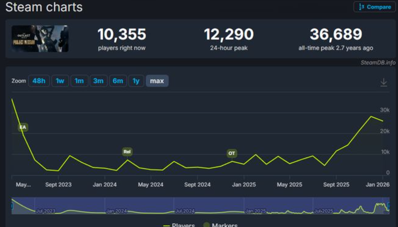398x227 pixels.
Task: Click the OT marker on the chart
Action: point(232,154)
